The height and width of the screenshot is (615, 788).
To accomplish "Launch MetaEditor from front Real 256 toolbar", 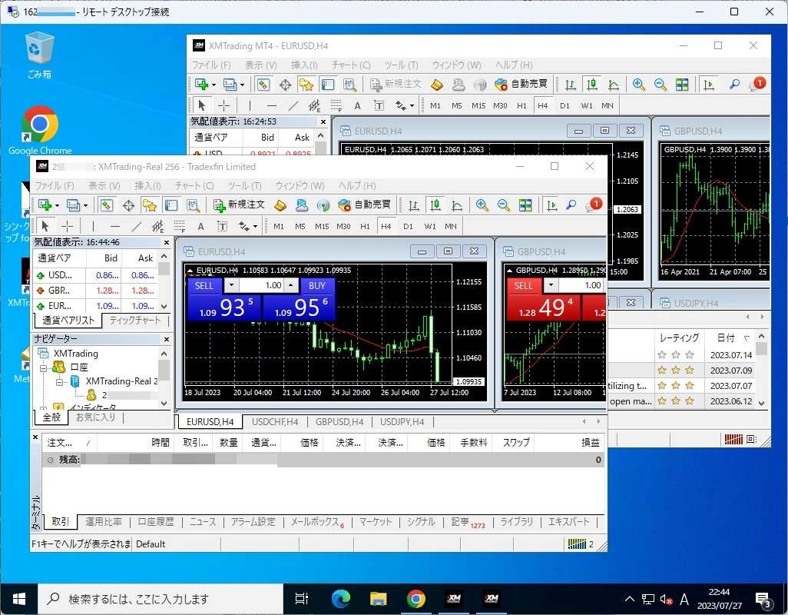I will coord(280,204).
